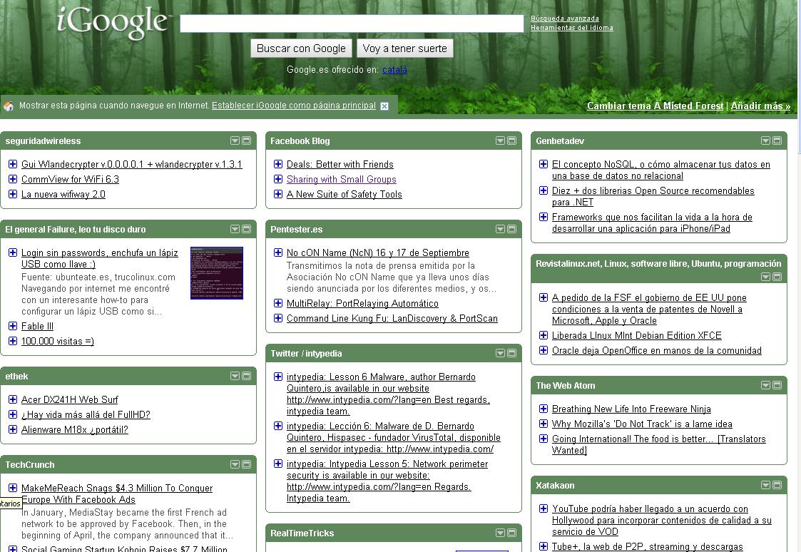This screenshot has height=552, width=801.
Task: Open ethek gadget dropdown menu
Action: pyautogui.click(x=235, y=376)
